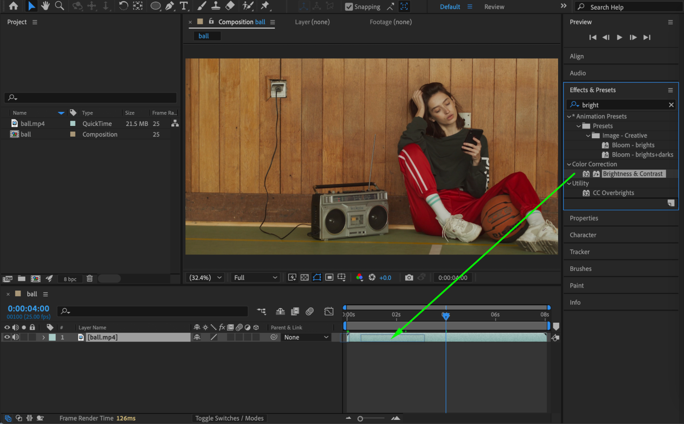This screenshot has height=424, width=684.
Task: Open the Footage (none) tab
Action: tap(390, 22)
